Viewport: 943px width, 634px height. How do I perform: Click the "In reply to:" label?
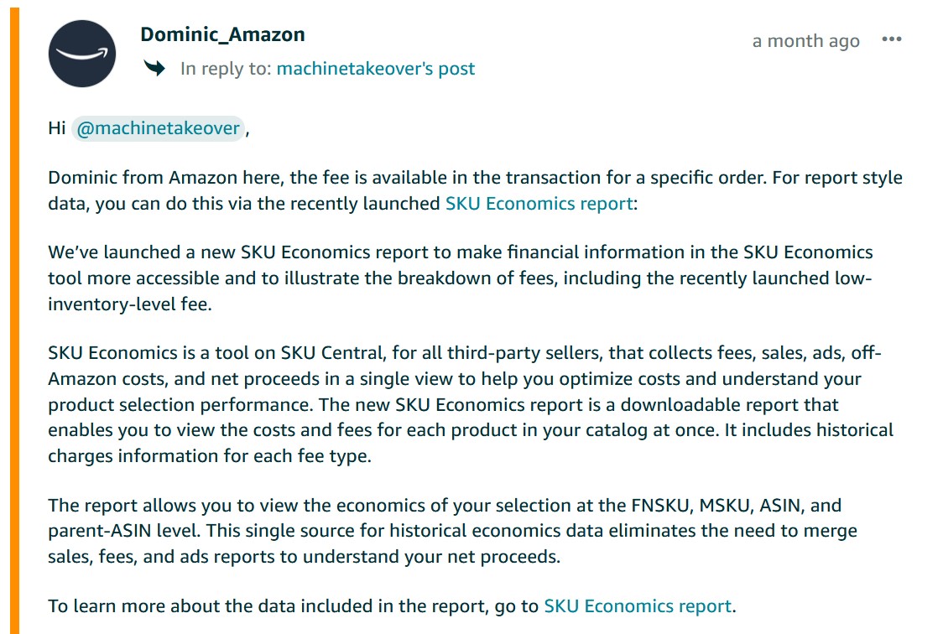[226, 69]
